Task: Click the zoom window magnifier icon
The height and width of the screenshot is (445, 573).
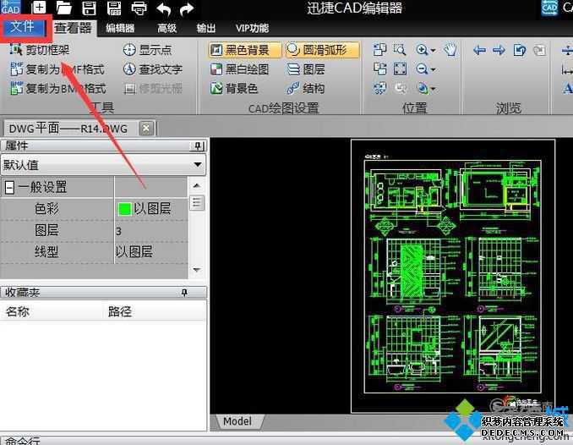Action: [x=400, y=49]
